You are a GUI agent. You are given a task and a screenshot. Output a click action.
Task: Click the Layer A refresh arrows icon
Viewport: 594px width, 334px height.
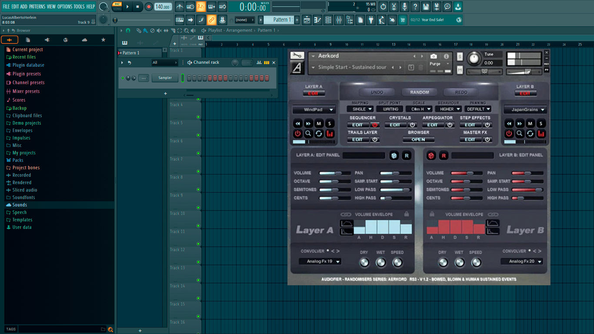pyautogui.click(x=319, y=134)
